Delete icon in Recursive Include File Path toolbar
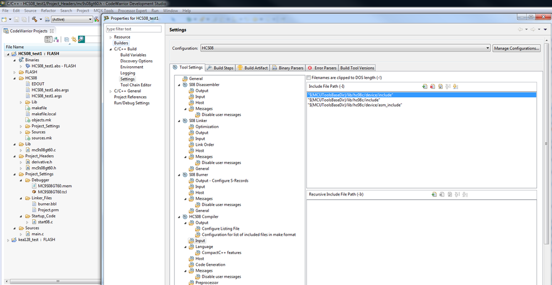This screenshot has height=285, width=552. pos(442,194)
